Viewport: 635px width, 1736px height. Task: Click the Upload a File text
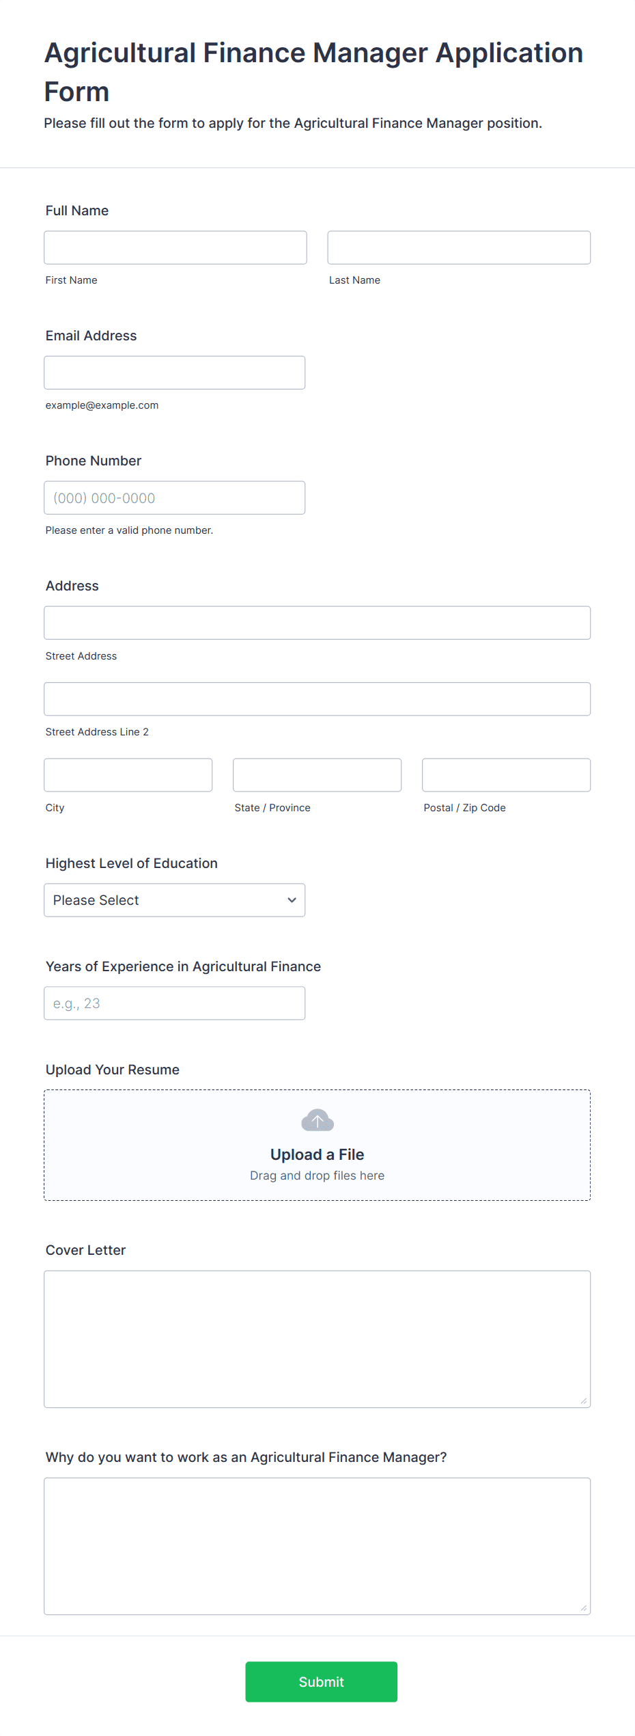(x=317, y=1154)
